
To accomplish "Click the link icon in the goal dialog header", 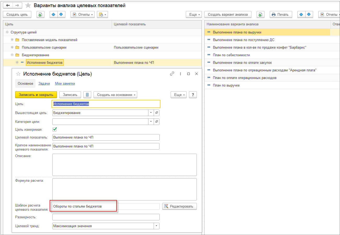I will click(x=172, y=74).
